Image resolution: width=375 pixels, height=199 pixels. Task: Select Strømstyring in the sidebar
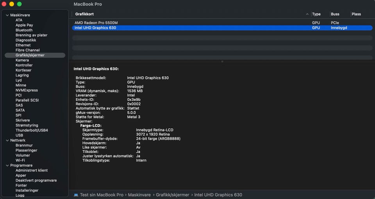[27, 125]
